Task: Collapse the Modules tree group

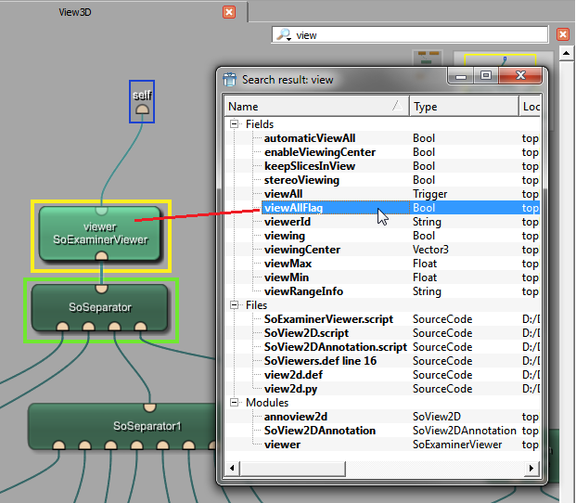Action: pos(236,403)
